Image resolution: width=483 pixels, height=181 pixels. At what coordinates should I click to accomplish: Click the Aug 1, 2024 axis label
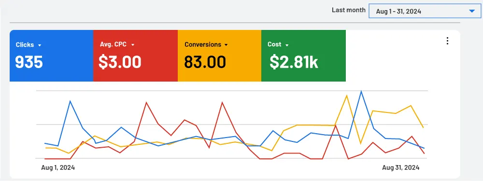tap(58, 168)
